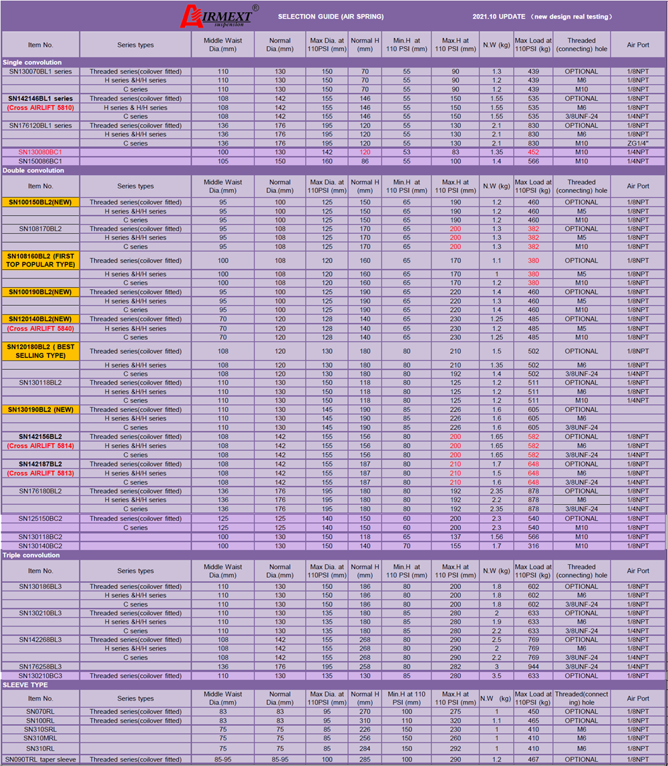668x766 pixels.
Task: Click the '944' max load value
Action: coord(533,667)
